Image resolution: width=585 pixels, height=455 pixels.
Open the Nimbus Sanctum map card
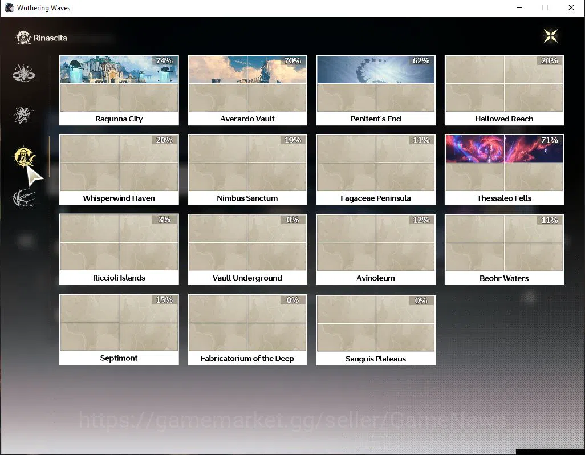[247, 169]
